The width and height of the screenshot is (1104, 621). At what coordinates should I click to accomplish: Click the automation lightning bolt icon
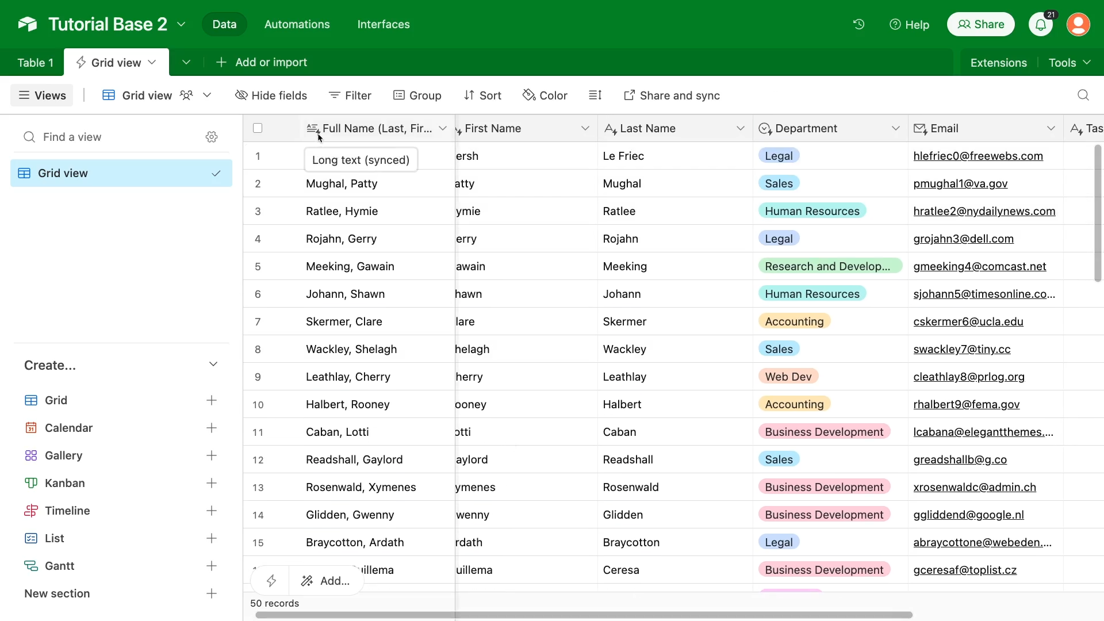coord(271,581)
